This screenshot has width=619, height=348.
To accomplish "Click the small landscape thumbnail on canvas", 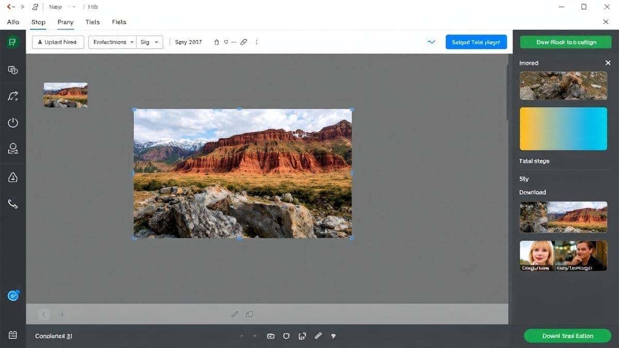I will (x=66, y=95).
